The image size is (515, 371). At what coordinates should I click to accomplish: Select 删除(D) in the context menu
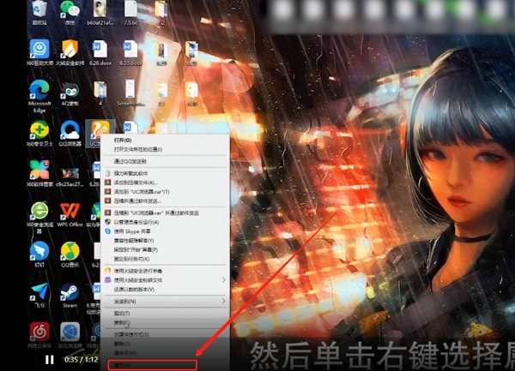tap(165, 344)
